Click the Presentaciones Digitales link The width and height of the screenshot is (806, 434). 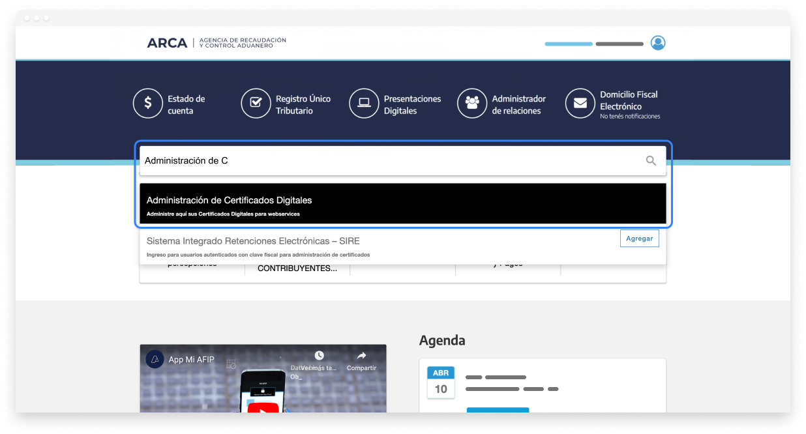412,104
